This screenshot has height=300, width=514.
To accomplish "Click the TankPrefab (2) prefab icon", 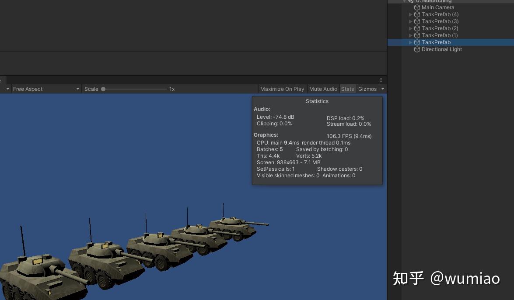I will point(417,28).
